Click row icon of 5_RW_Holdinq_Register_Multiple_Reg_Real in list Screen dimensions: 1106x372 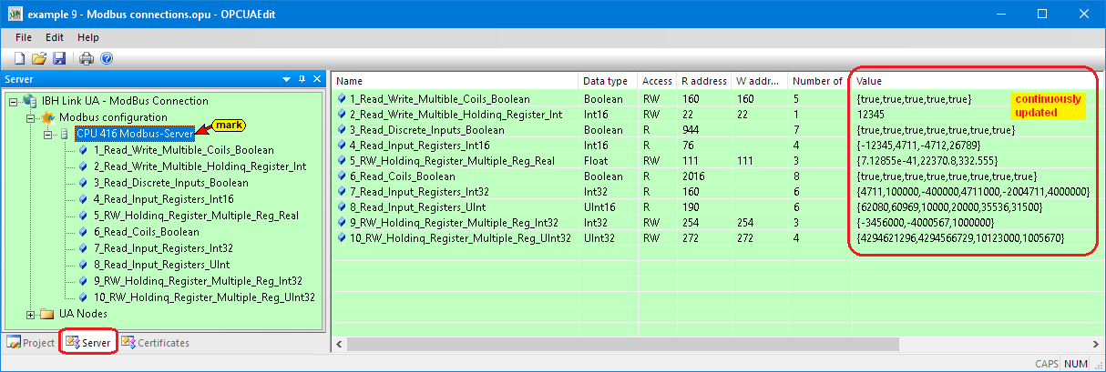tap(341, 161)
